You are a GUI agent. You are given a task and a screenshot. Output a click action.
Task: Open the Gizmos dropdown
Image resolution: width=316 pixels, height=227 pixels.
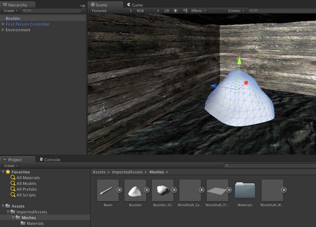coord(236,11)
